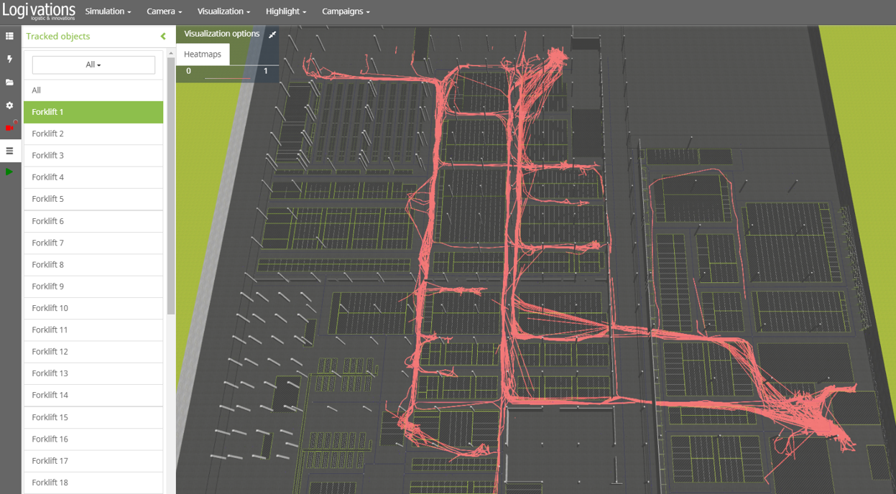Start simulation with green play icon

pyautogui.click(x=9, y=172)
